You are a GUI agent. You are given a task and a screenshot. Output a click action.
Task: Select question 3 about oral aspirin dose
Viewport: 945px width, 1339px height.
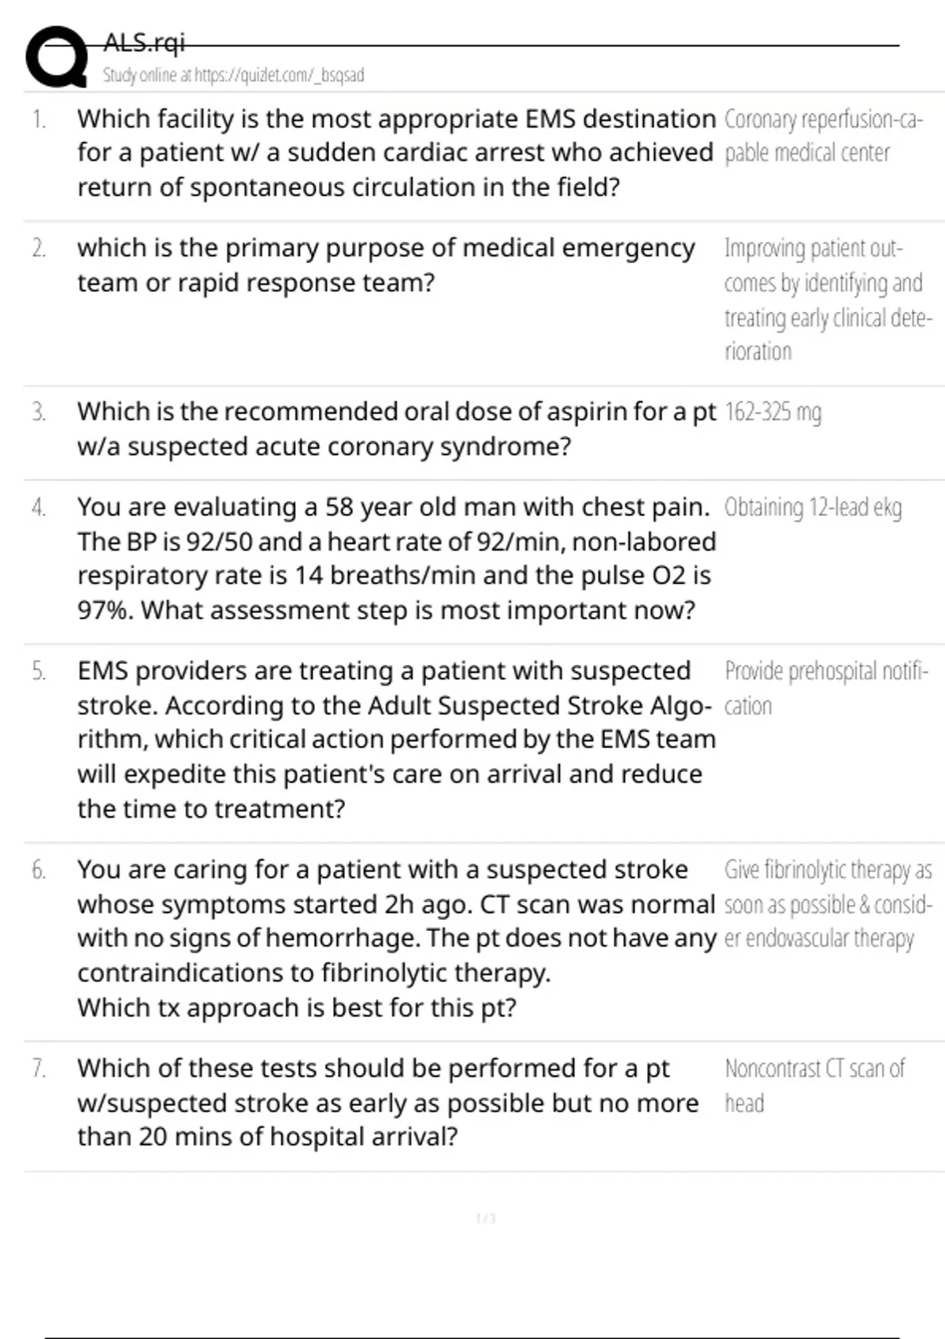(396, 428)
